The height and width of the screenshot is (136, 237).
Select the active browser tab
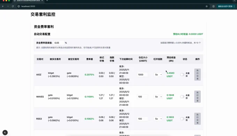tap(28, 1)
